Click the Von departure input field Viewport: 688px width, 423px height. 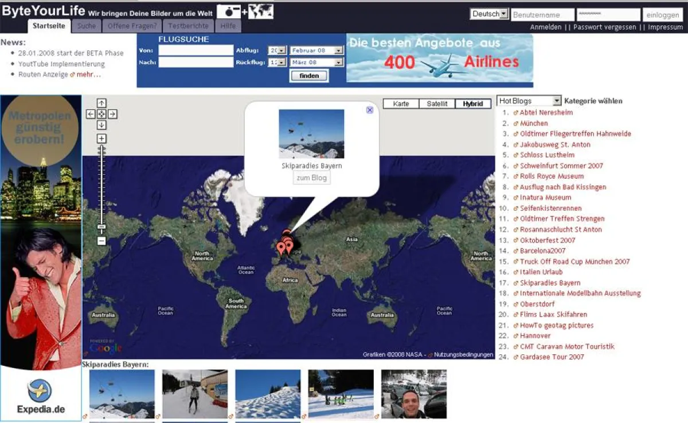(x=196, y=50)
